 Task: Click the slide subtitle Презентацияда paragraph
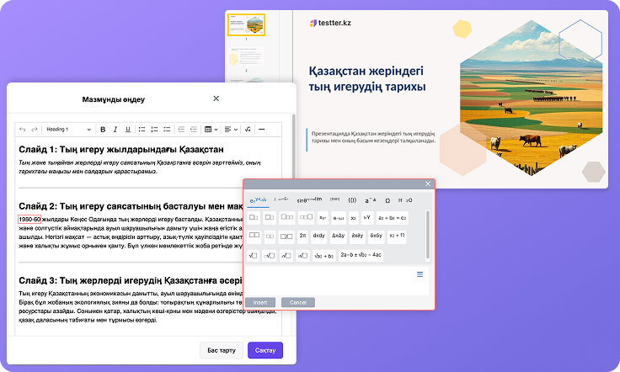click(373, 137)
